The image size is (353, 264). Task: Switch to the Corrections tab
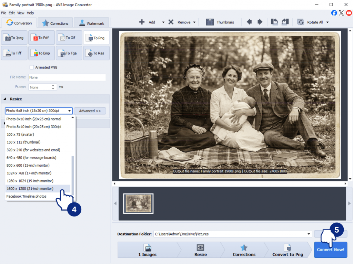coord(55,23)
